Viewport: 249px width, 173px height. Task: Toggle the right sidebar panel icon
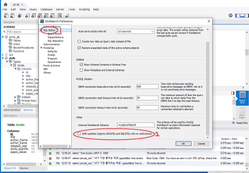[x=247, y=15]
